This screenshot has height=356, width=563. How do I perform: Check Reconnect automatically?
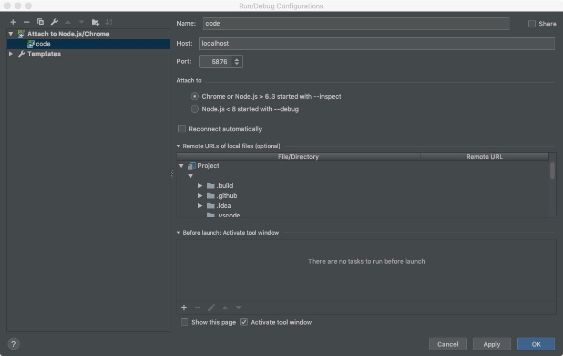point(182,129)
